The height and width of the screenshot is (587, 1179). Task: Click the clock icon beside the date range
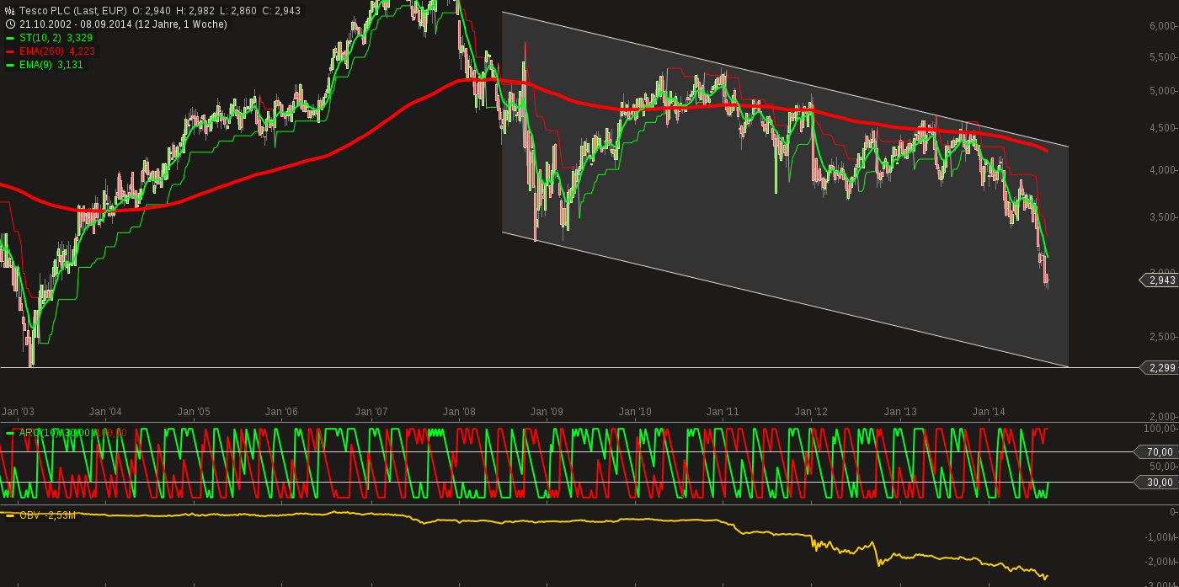pos(10,24)
